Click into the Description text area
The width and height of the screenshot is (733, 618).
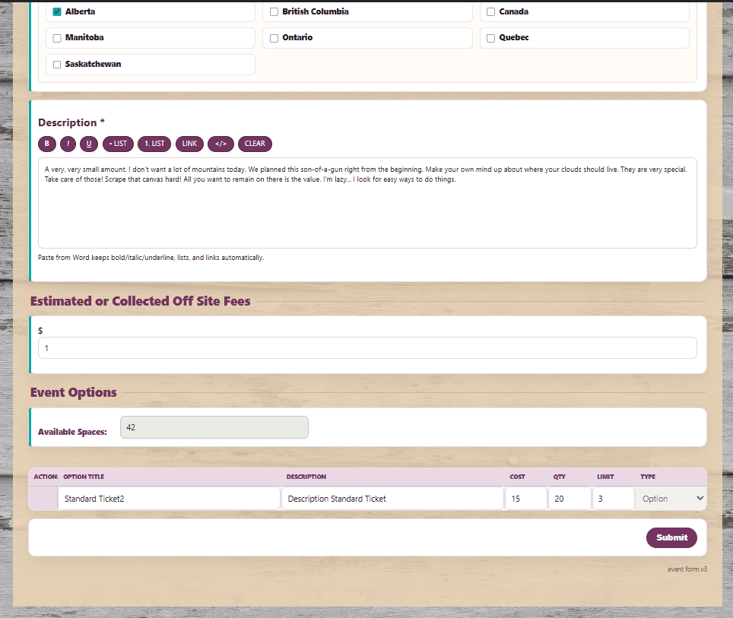[367, 203]
